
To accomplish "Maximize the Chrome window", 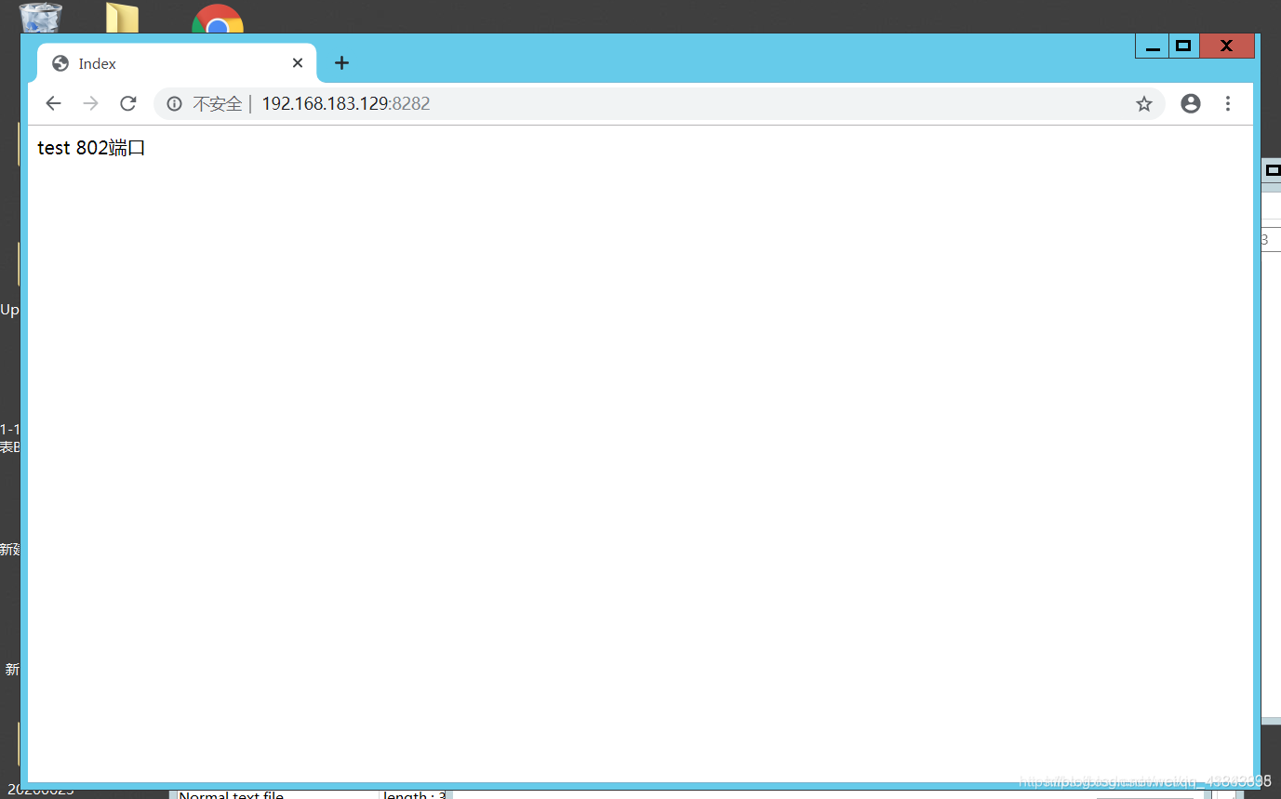I will 1183,46.
